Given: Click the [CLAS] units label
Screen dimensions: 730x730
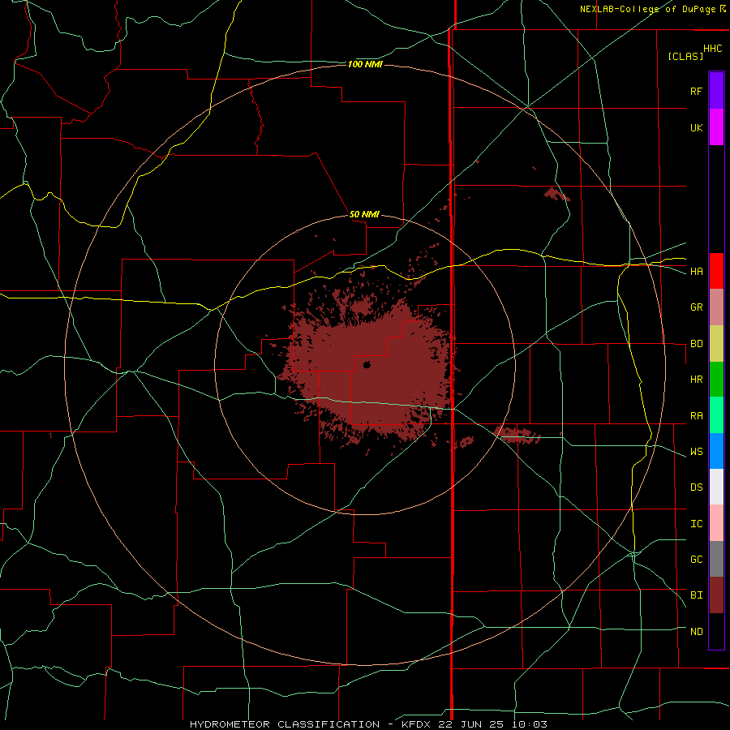Looking at the screenshot, I should (x=685, y=56).
